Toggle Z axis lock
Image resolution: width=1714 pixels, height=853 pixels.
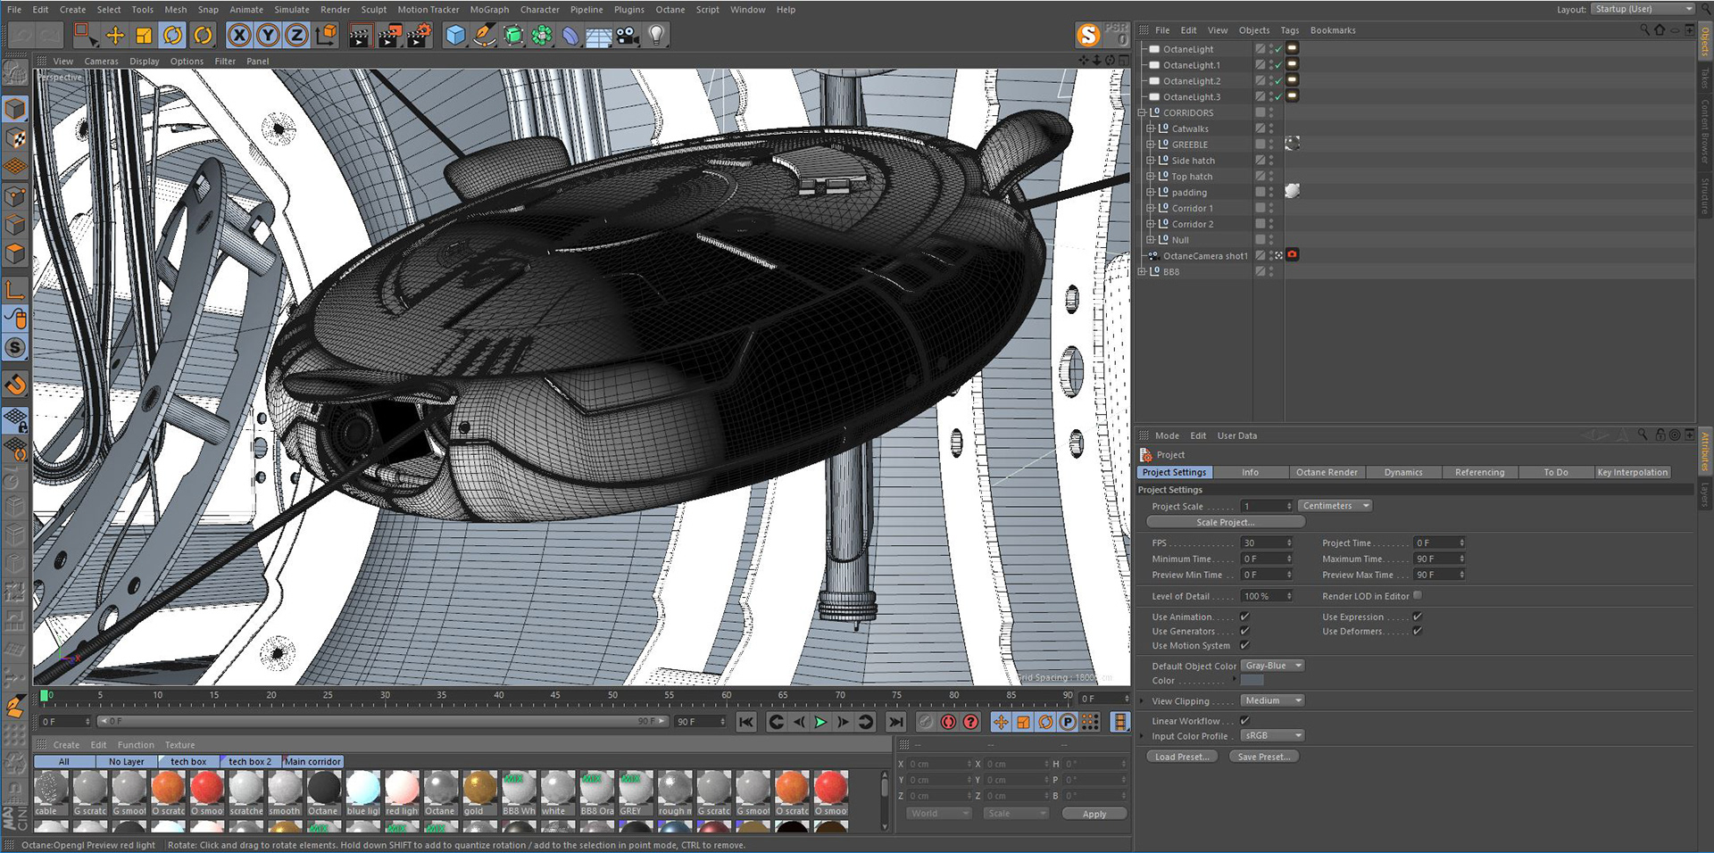click(296, 36)
